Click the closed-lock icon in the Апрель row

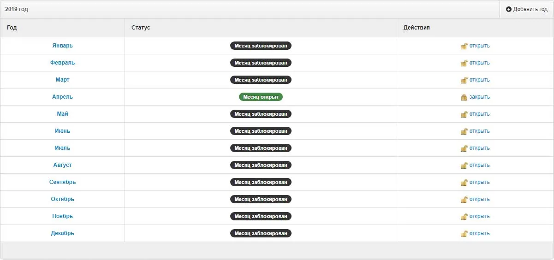coord(464,97)
